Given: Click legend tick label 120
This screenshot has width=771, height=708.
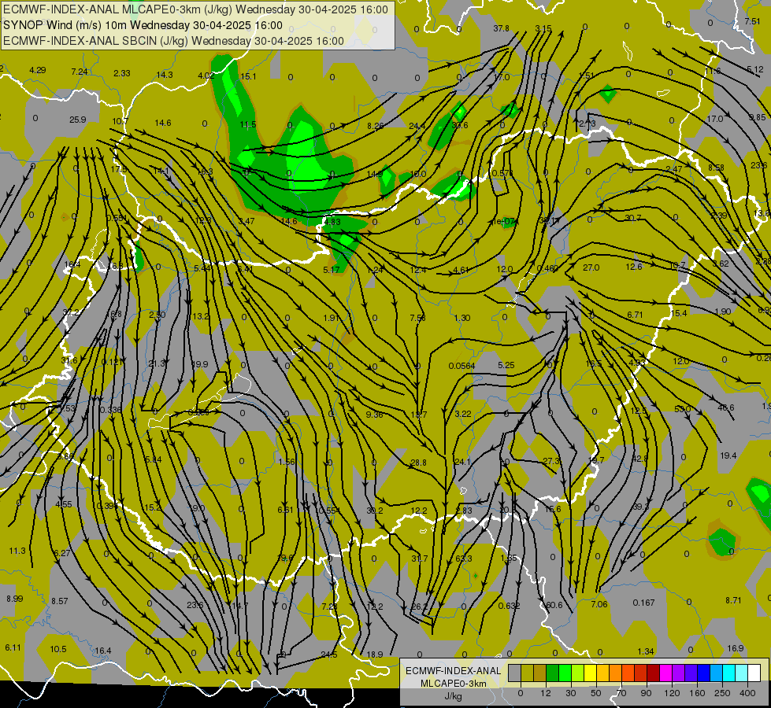Looking at the screenshot, I should click(x=672, y=693).
